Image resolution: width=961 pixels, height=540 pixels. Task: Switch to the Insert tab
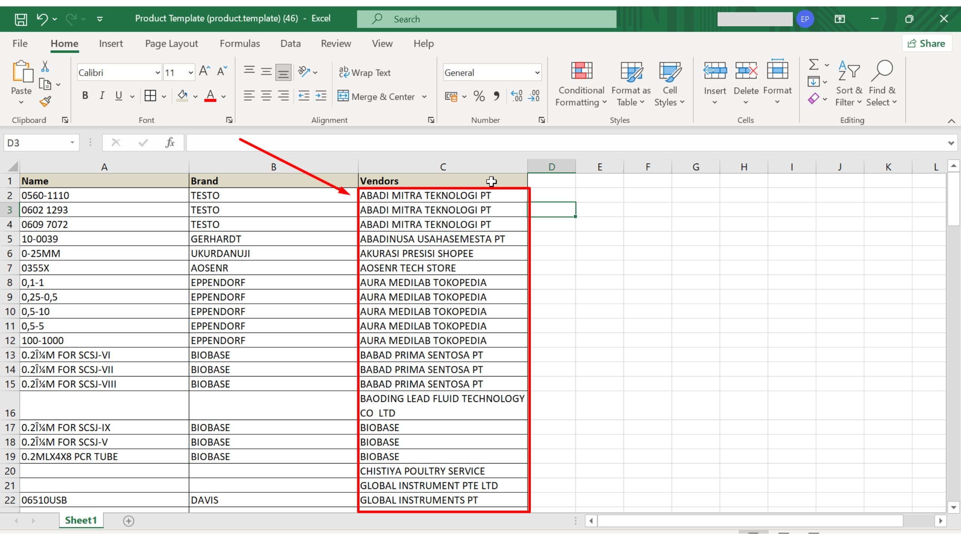pos(111,43)
